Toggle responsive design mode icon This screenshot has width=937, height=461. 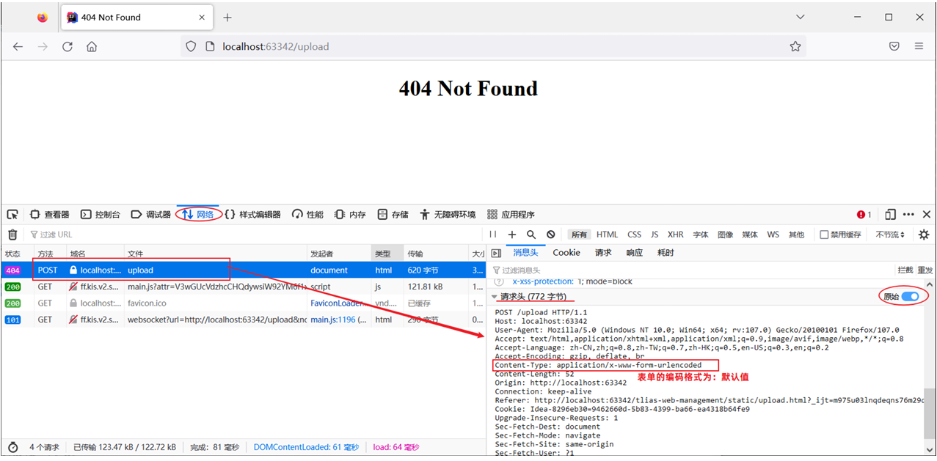pos(890,215)
